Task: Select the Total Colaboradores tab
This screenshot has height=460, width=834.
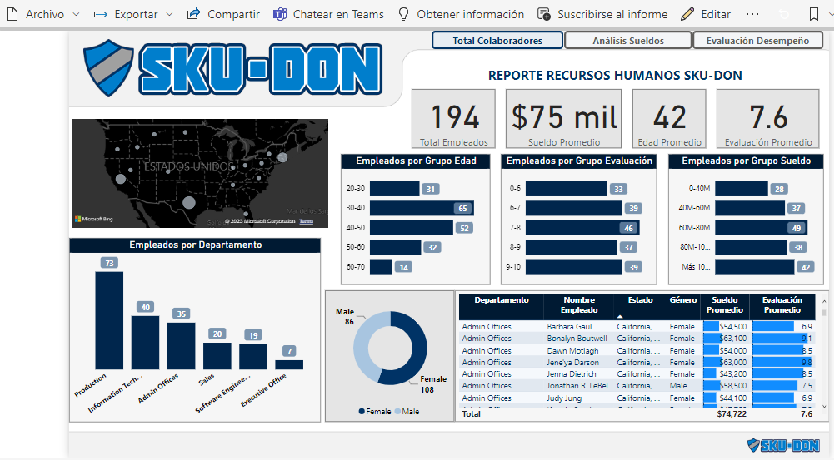Action: 497,40
